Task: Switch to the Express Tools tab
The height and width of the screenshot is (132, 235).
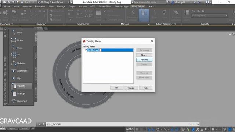Action: pos(105,6)
